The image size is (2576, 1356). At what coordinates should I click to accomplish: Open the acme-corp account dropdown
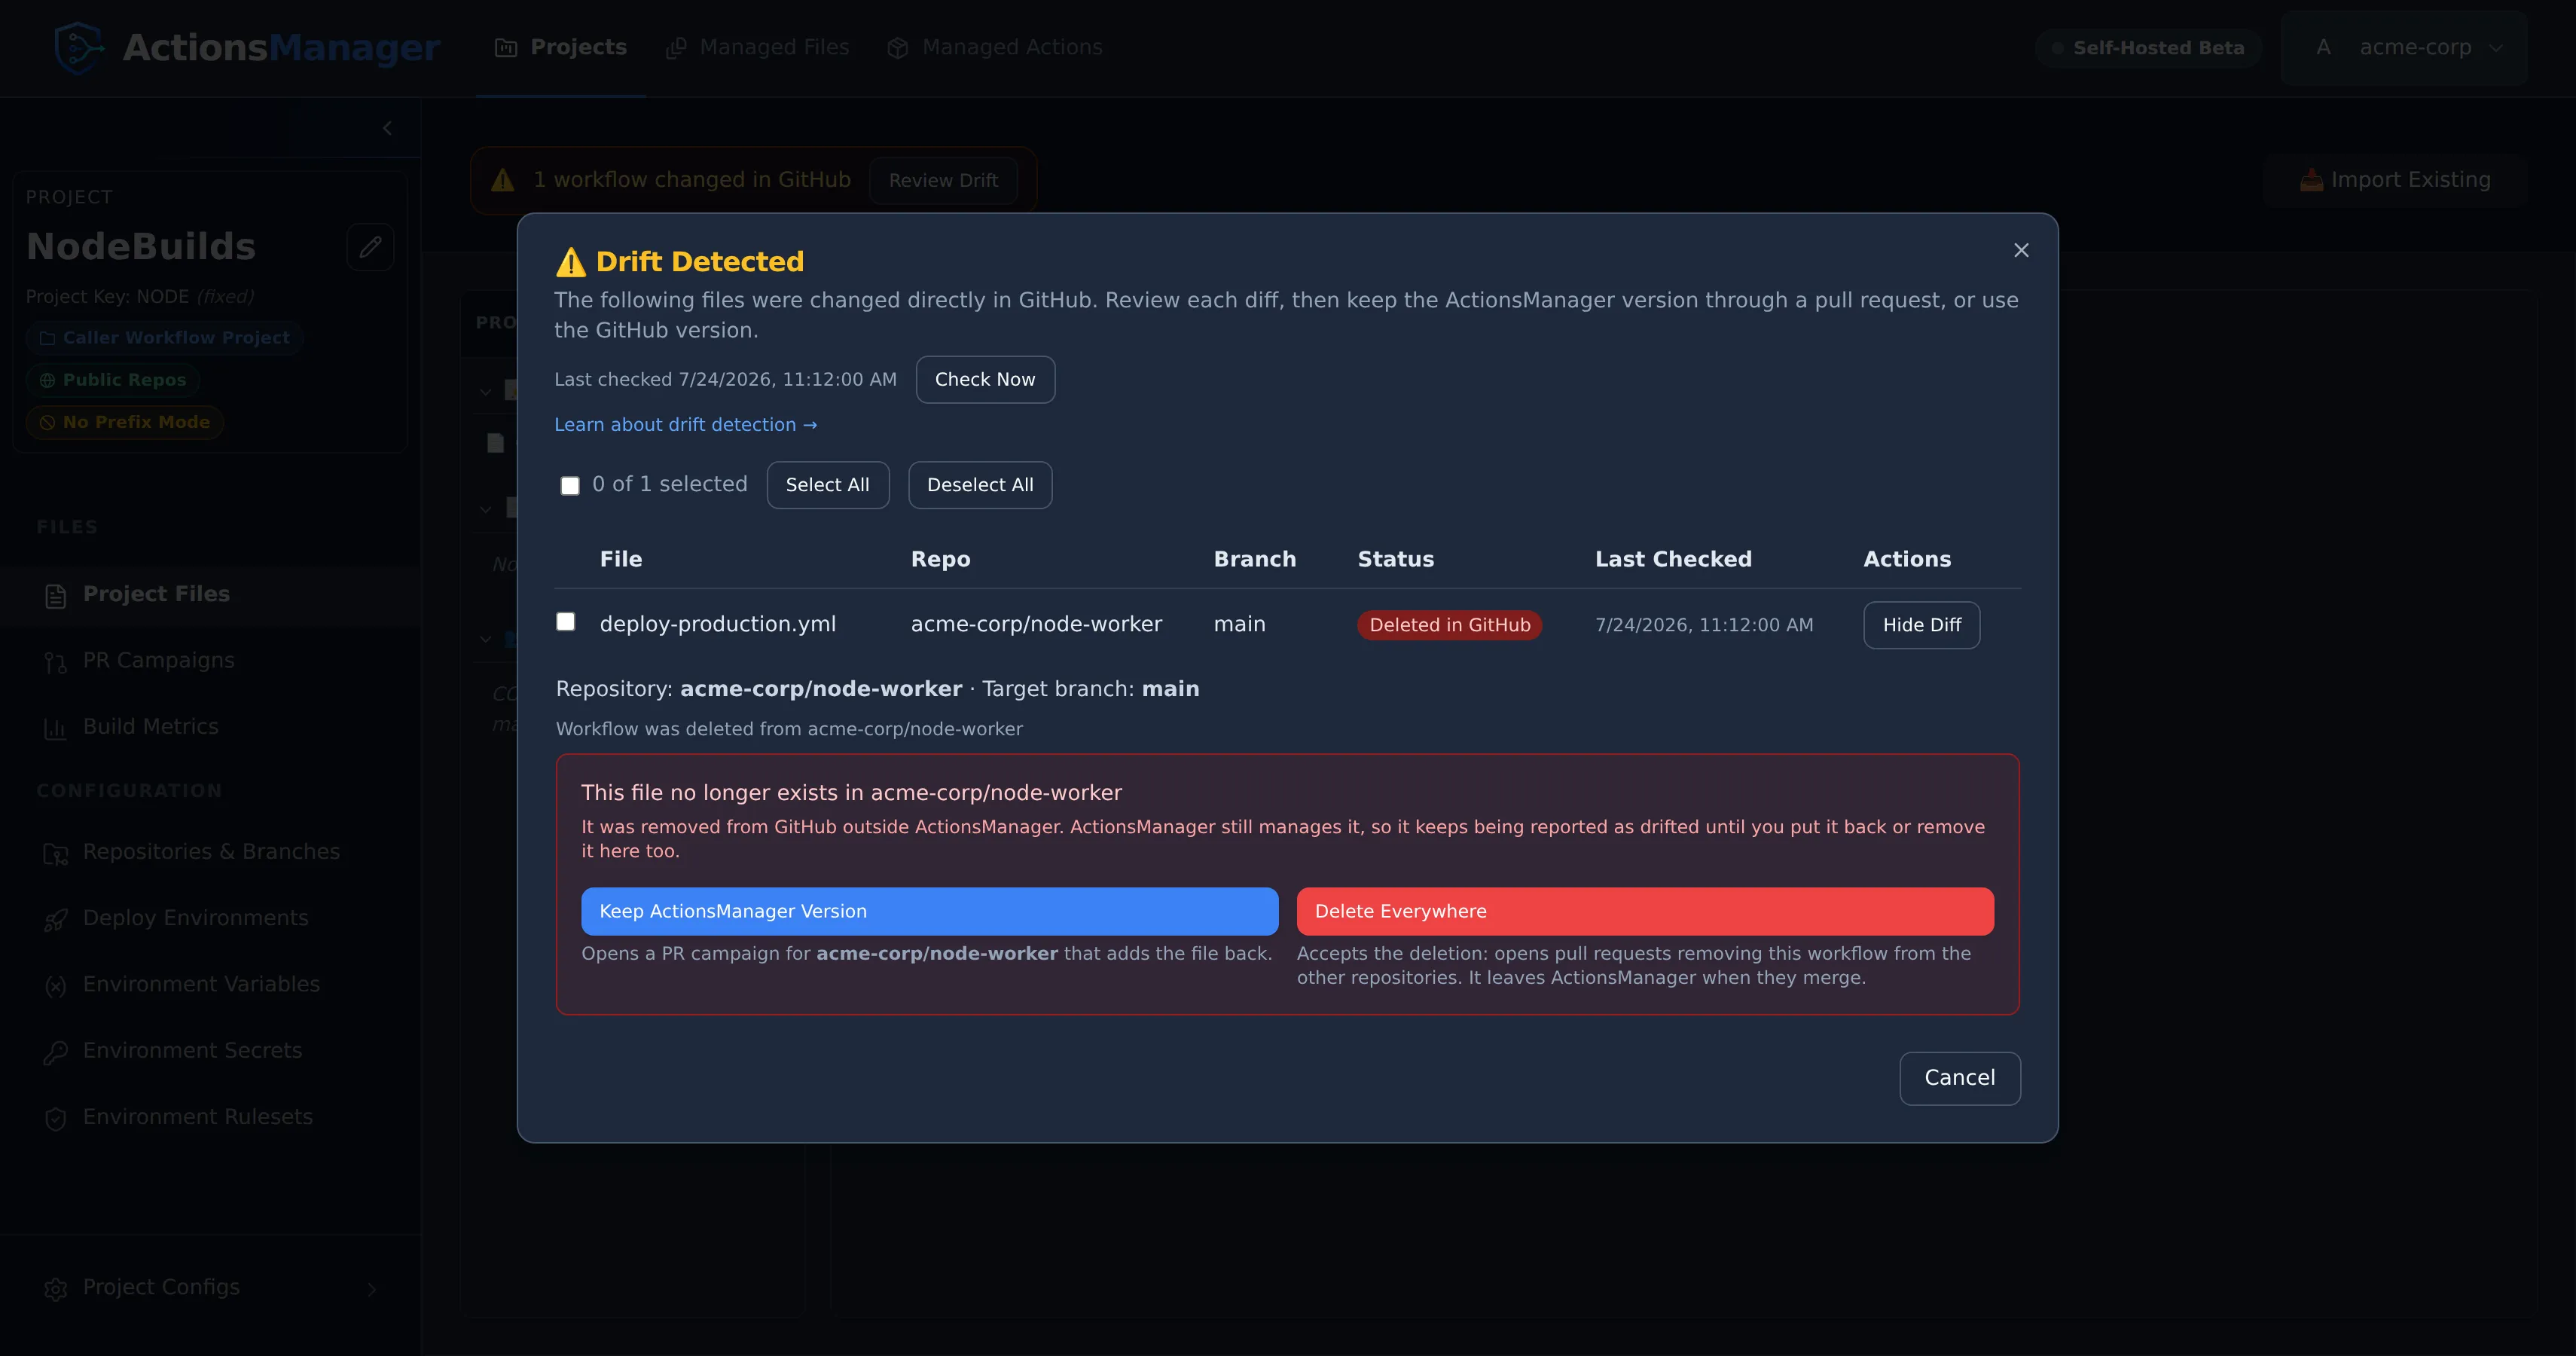pyautogui.click(x=2404, y=48)
